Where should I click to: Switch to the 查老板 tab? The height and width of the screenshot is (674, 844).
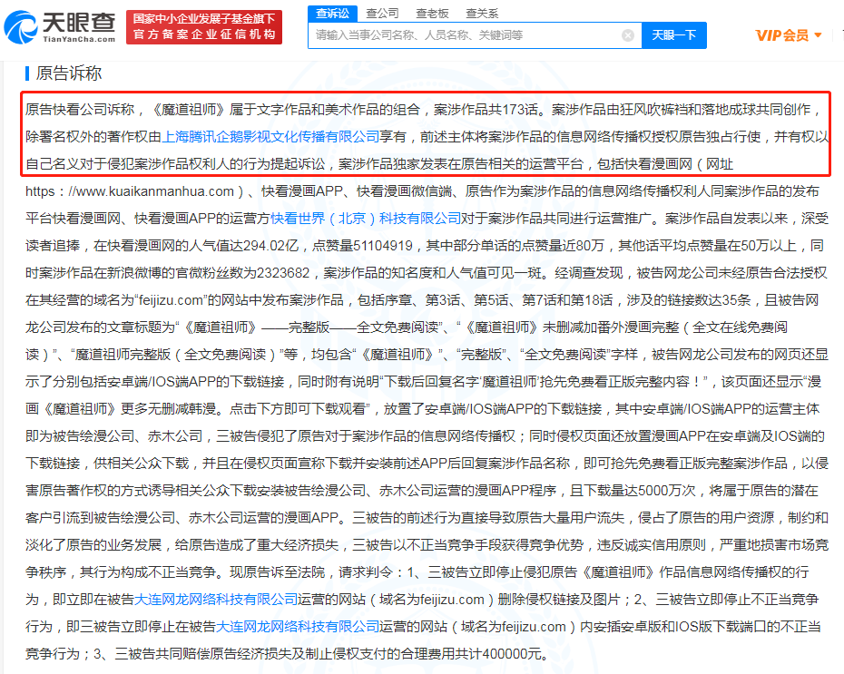click(x=432, y=14)
